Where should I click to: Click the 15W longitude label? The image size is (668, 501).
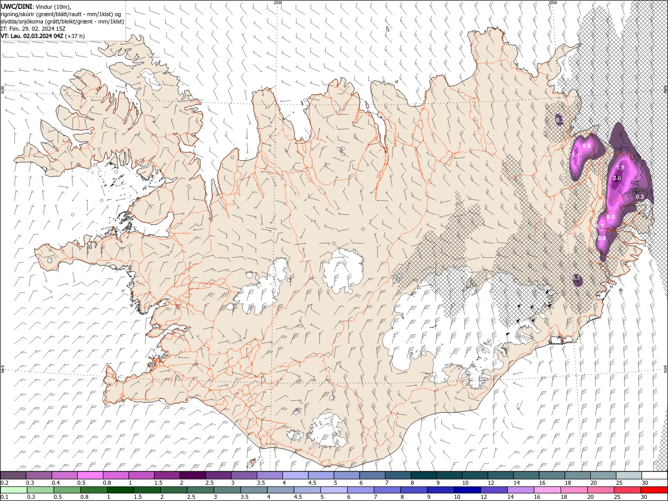click(553, 2)
